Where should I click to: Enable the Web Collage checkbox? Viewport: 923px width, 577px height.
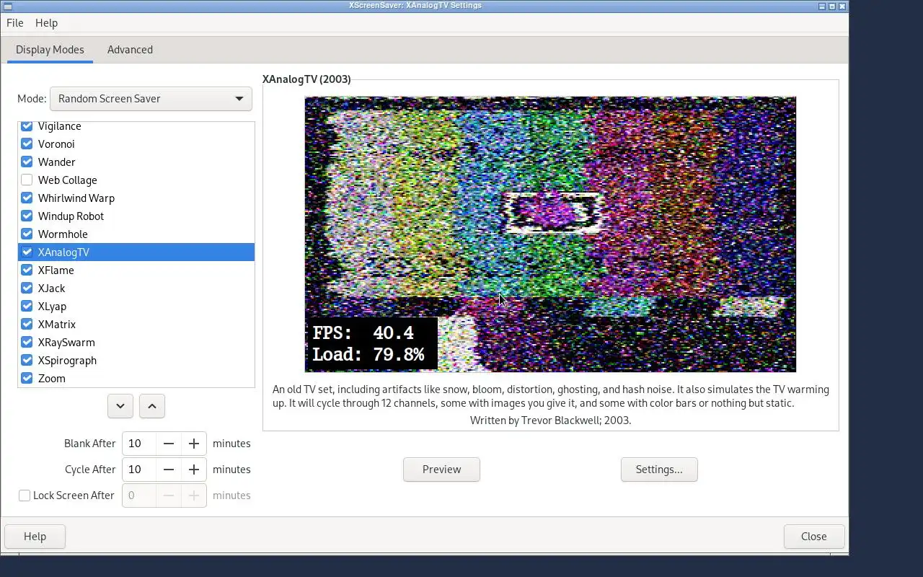point(27,180)
